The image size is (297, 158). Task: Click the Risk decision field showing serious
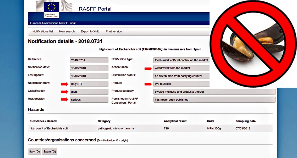(x=89, y=99)
